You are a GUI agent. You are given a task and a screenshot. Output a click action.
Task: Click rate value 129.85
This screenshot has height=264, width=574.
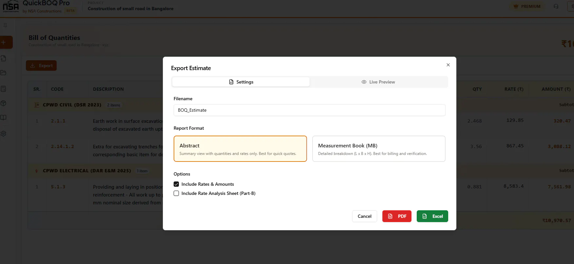tap(515, 120)
